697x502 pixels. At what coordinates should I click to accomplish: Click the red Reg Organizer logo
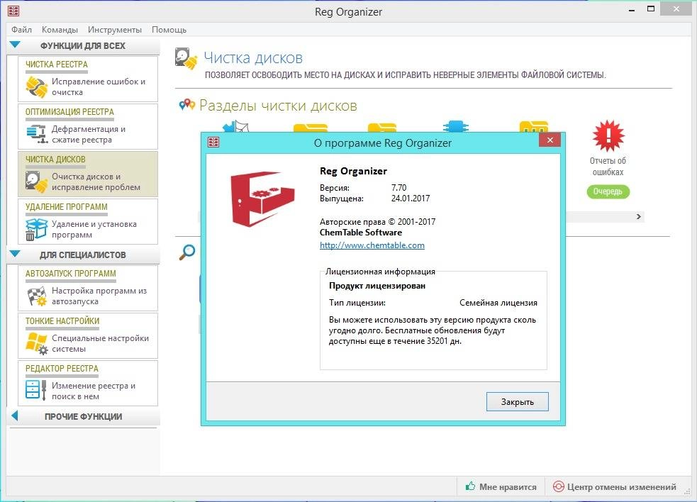tap(262, 199)
